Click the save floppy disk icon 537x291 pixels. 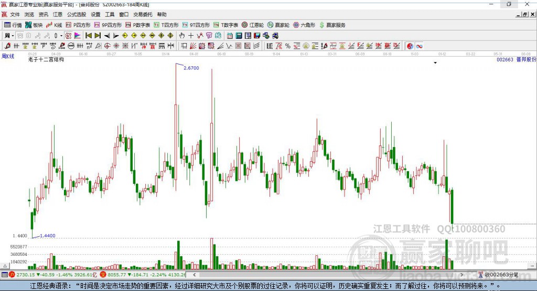[257, 36]
